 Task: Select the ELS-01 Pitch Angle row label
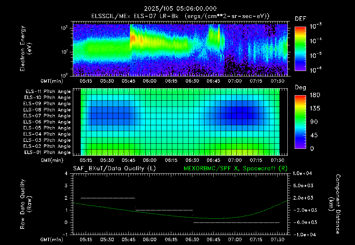click(47, 152)
